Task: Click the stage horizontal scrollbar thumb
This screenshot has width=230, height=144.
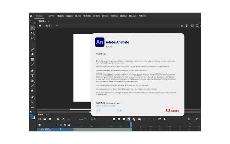Action: click(80, 109)
